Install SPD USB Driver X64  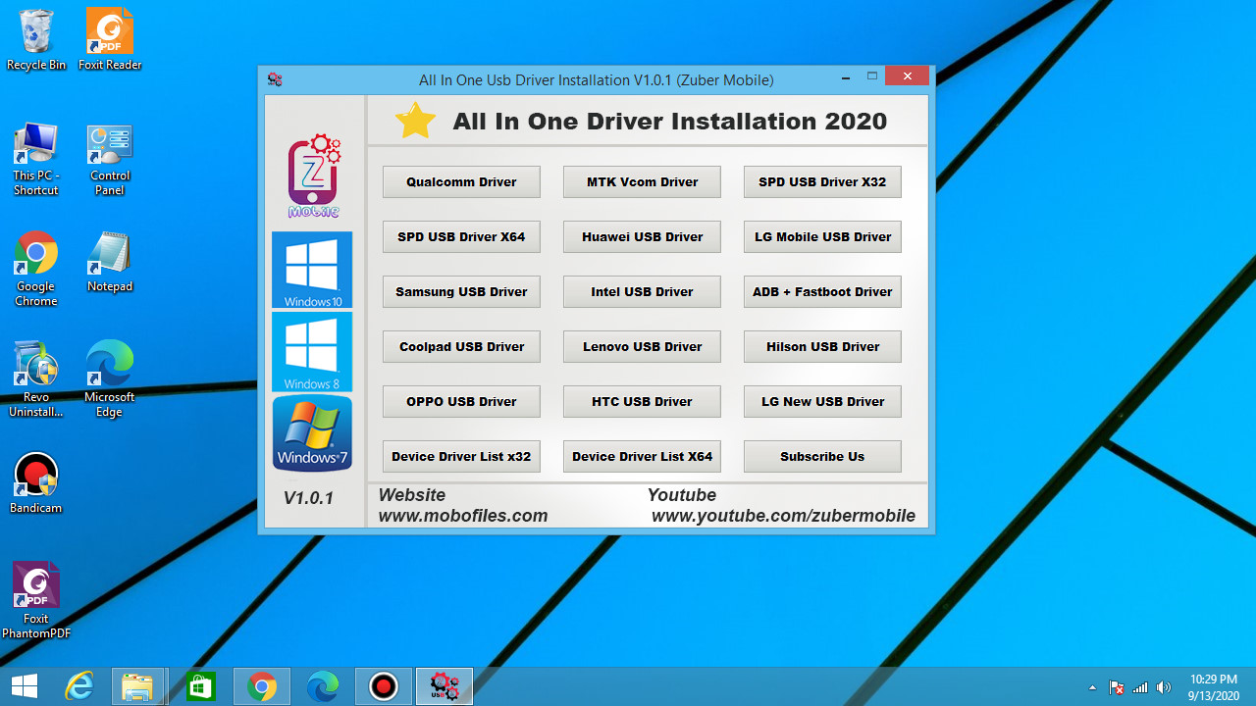[461, 236]
